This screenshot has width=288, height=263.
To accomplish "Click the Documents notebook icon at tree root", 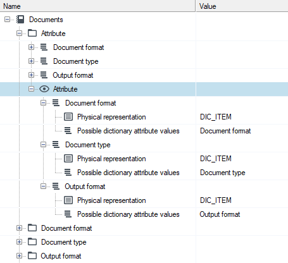I will (20, 20).
